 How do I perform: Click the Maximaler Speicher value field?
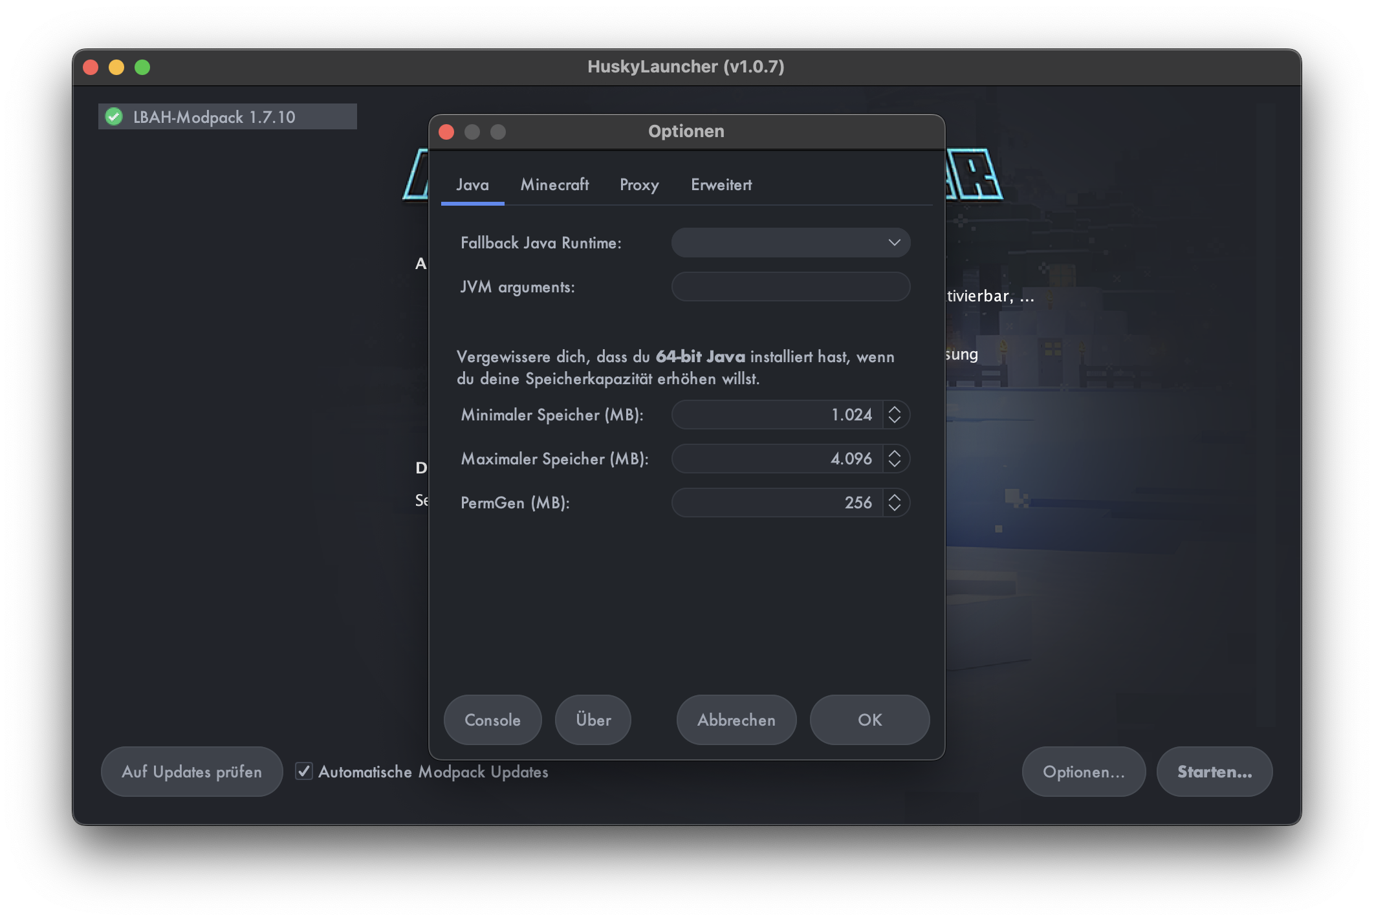pos(777,459)
